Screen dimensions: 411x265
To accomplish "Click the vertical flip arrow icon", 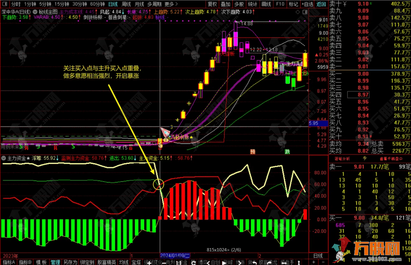I will coord(299,262).
